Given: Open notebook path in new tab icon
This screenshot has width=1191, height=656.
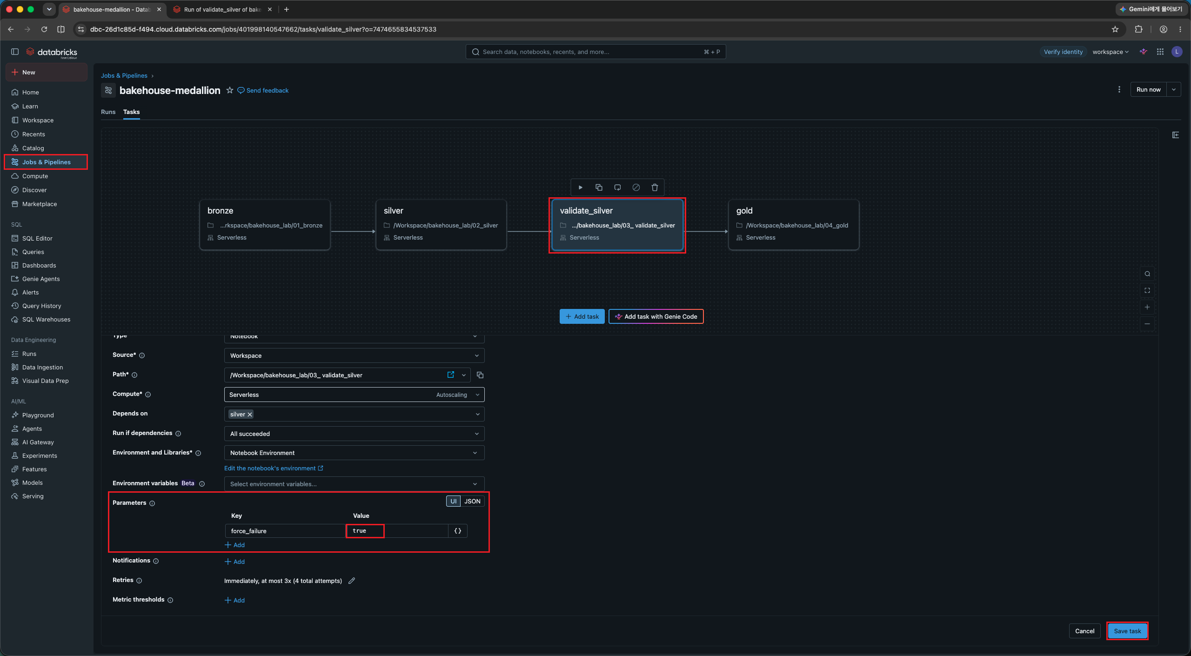Looking at the screenshot, I should click(x=450, y=375).
